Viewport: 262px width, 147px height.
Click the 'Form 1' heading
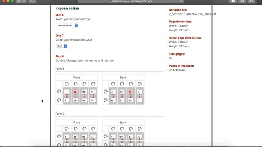60,69
